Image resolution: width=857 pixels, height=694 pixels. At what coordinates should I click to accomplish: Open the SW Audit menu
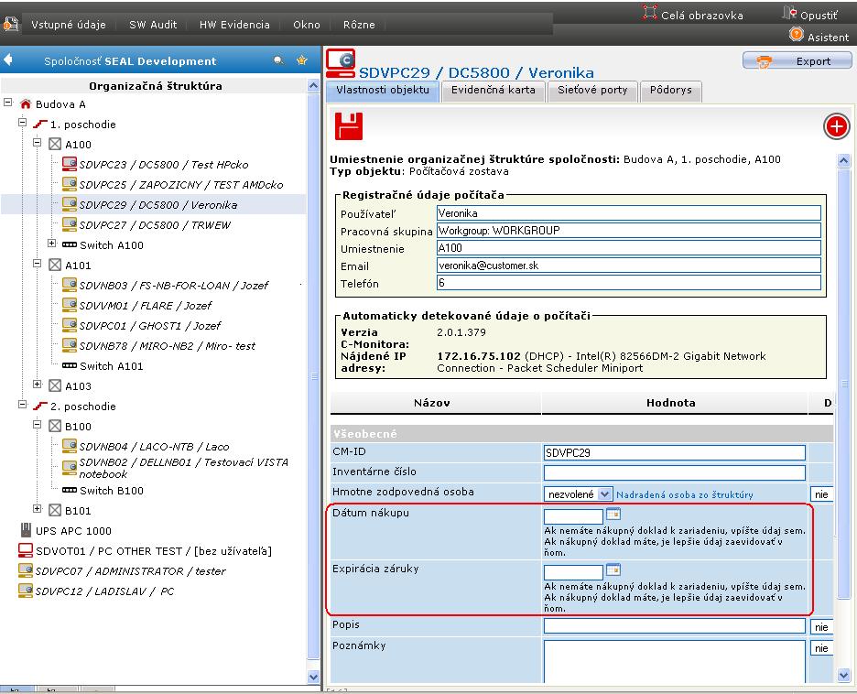[x=153, y=25]
